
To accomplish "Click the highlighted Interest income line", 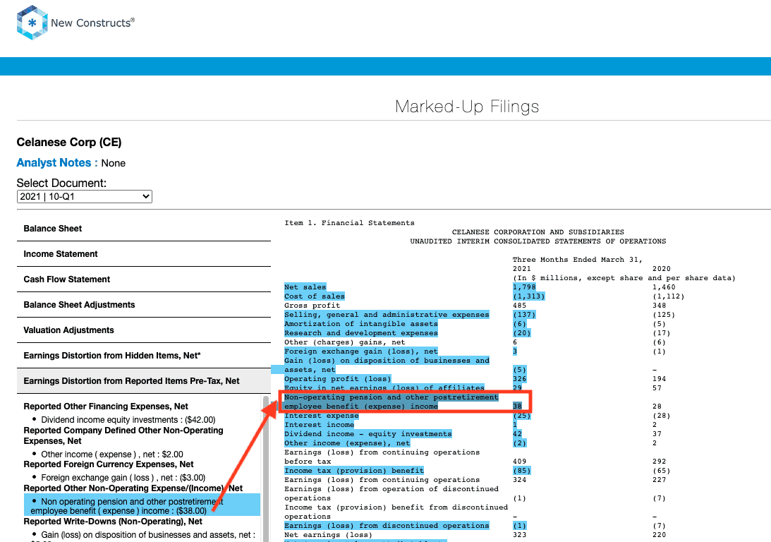I will 319,425.
